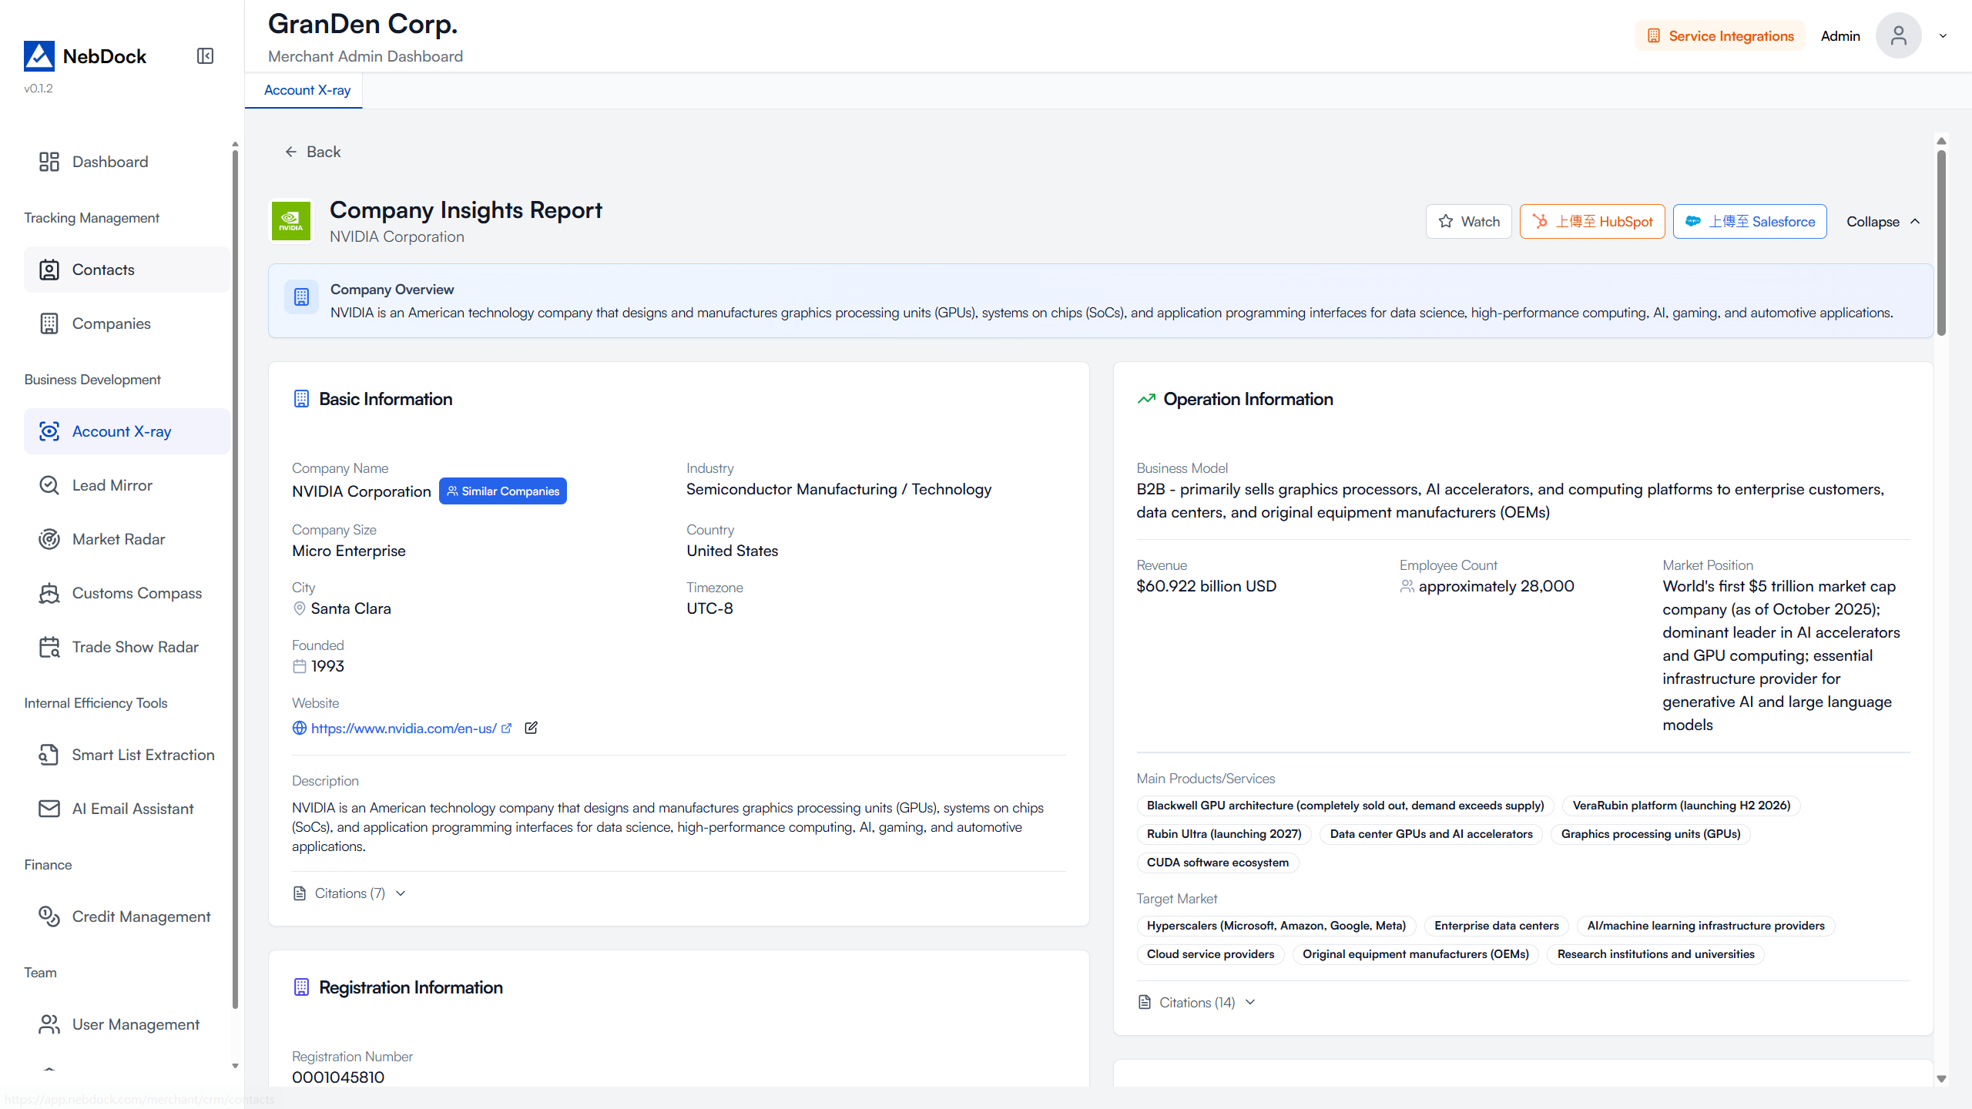Open Market Radar

click(119, 539)
